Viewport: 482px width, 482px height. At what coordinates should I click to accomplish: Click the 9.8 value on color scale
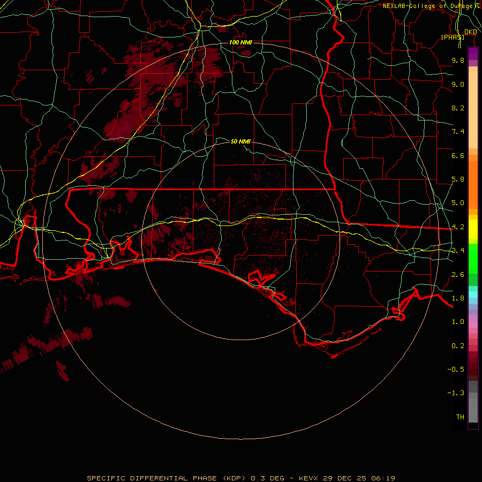pyautogui.click(x=458, y=60)
